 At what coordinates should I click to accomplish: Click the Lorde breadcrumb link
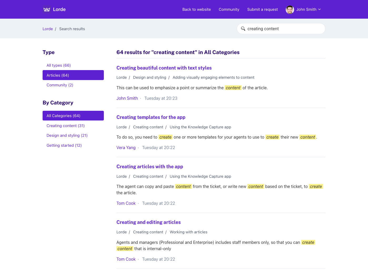48,29
